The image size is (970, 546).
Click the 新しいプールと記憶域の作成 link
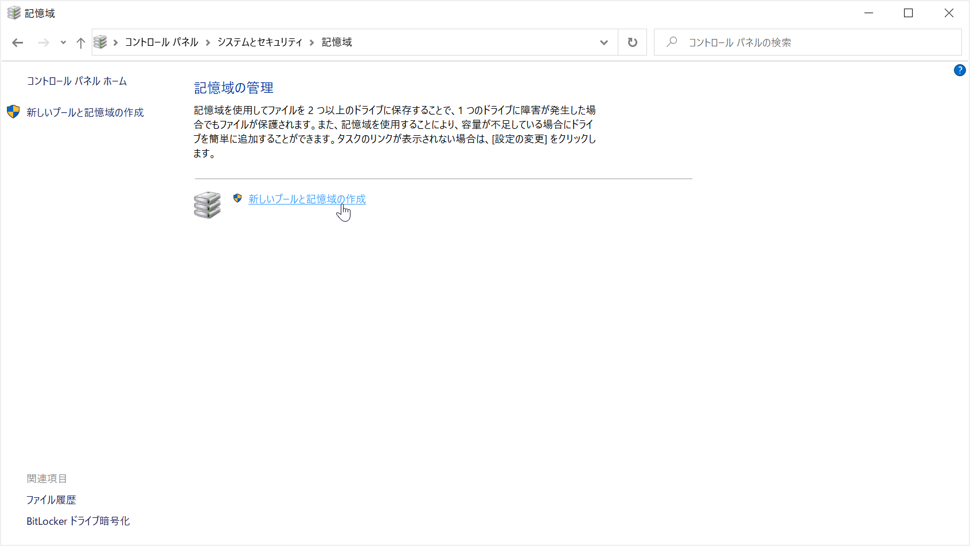coord(307,199)
